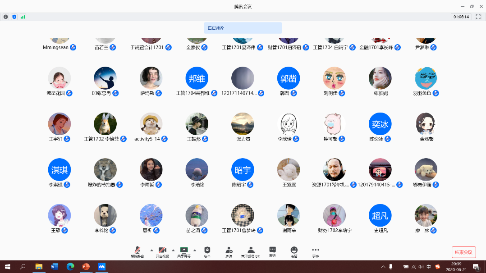Viewport: 486px width, 273px height.
Task: Toggle Windows volume icon in system tray
Action: [421, 267]
